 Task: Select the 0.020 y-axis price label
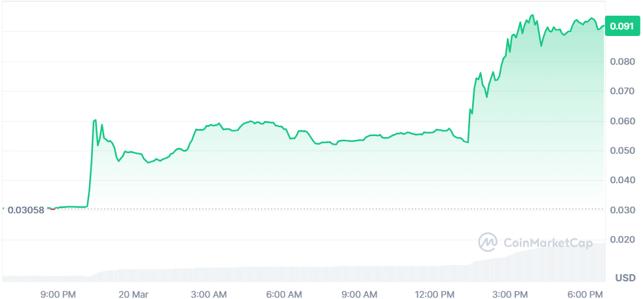click(x=621, y=239)
